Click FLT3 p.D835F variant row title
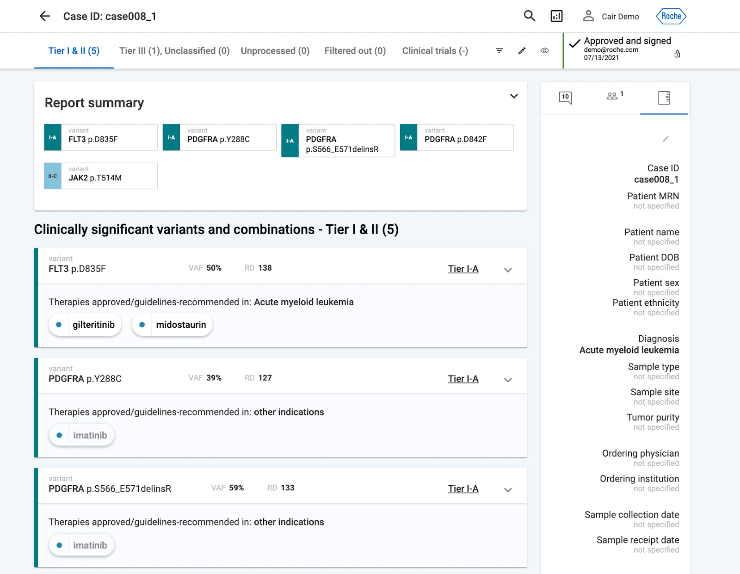 (77, 269)
